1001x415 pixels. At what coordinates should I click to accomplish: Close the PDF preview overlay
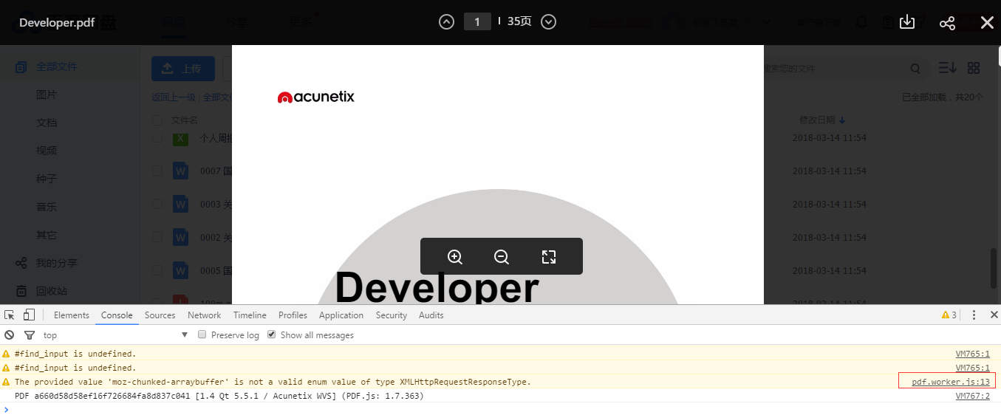987,23
